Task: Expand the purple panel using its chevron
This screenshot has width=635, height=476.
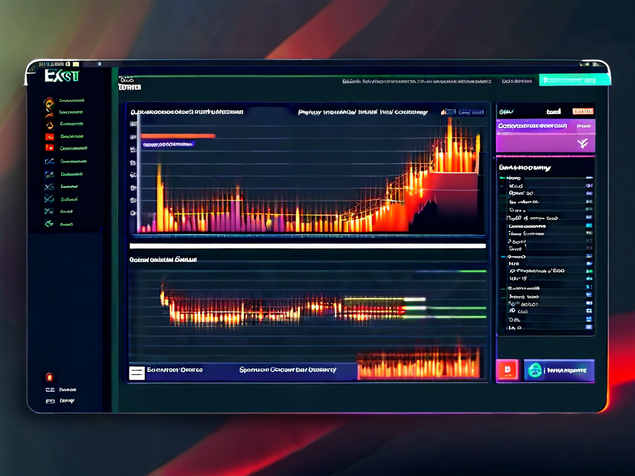Action: coord(582,144)
